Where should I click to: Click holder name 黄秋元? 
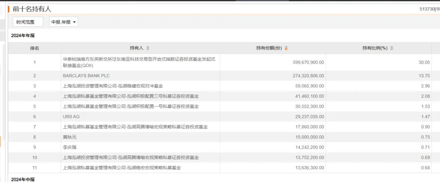pos(69,137)
